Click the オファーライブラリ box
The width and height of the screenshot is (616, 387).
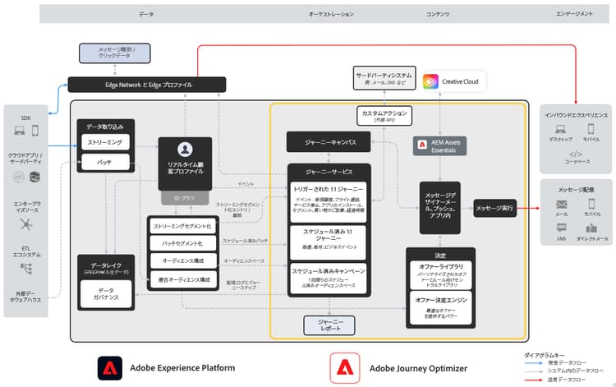440,275
